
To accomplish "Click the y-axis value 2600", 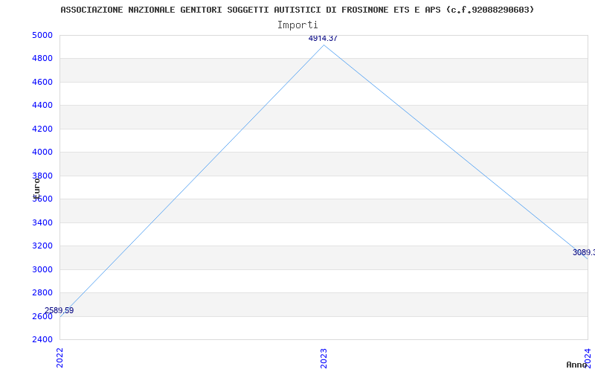I will coord(42,316).
